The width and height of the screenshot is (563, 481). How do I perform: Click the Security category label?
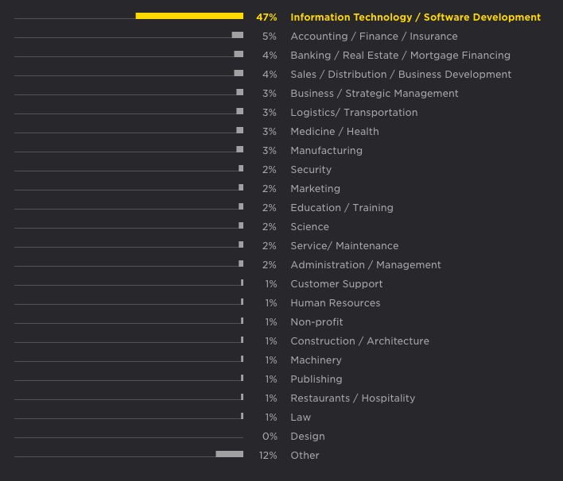click(x=311, y=170)
